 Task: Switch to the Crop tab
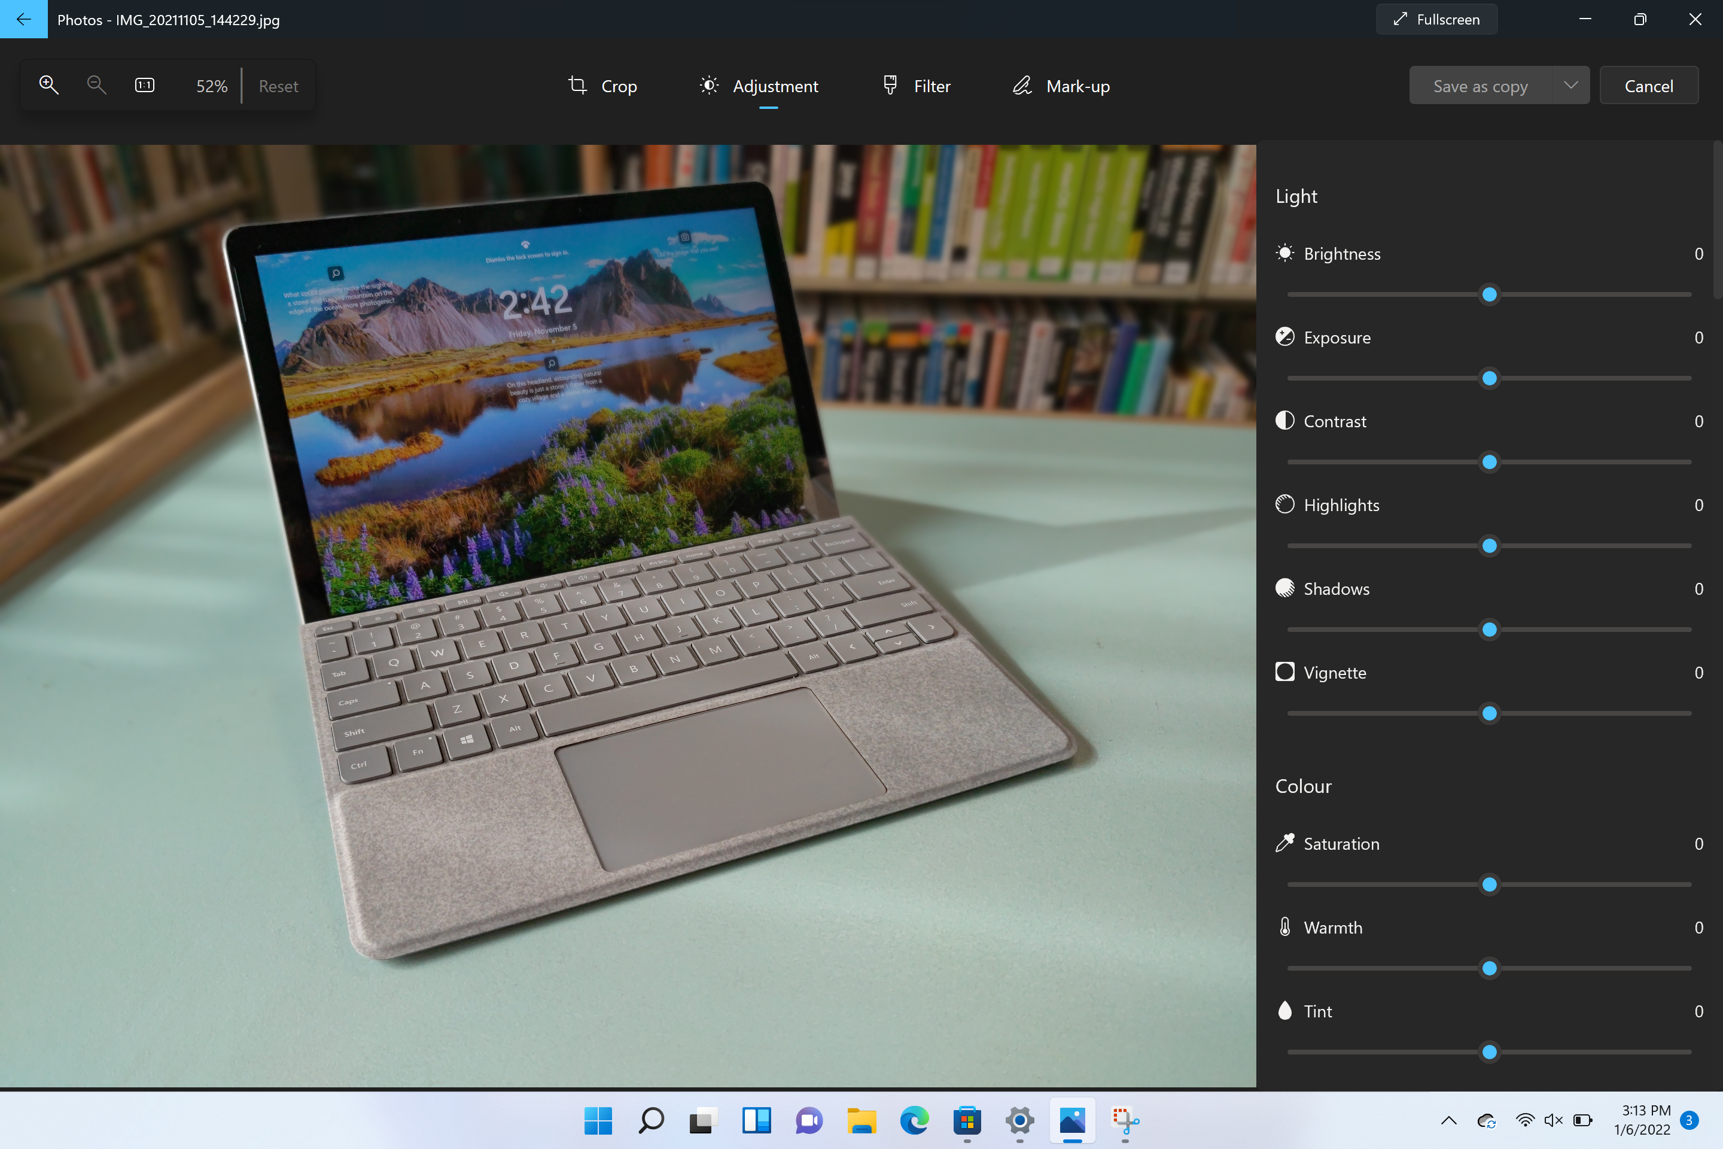602,85
